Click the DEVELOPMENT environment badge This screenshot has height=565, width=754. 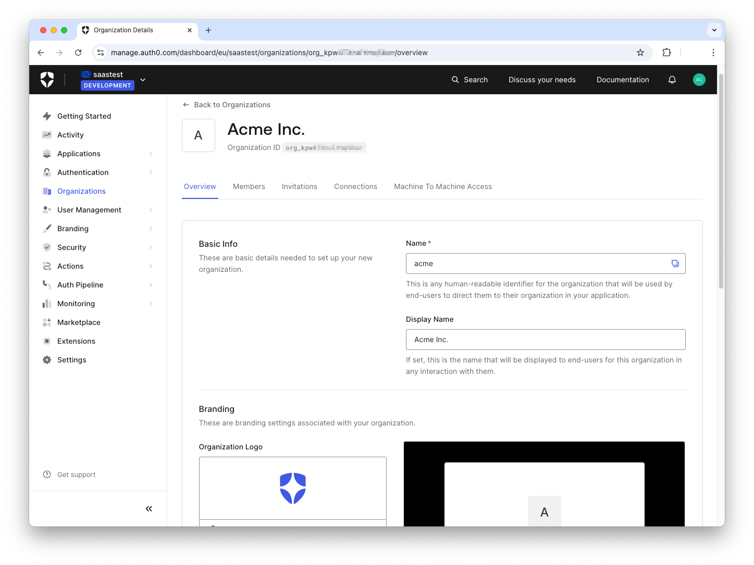107,85
